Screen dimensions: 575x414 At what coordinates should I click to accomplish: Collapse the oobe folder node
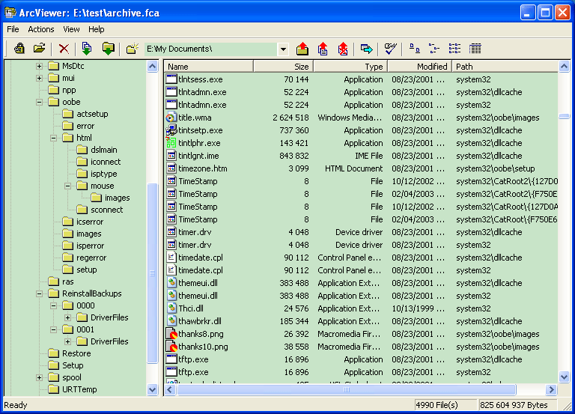(x=39, y=103)
